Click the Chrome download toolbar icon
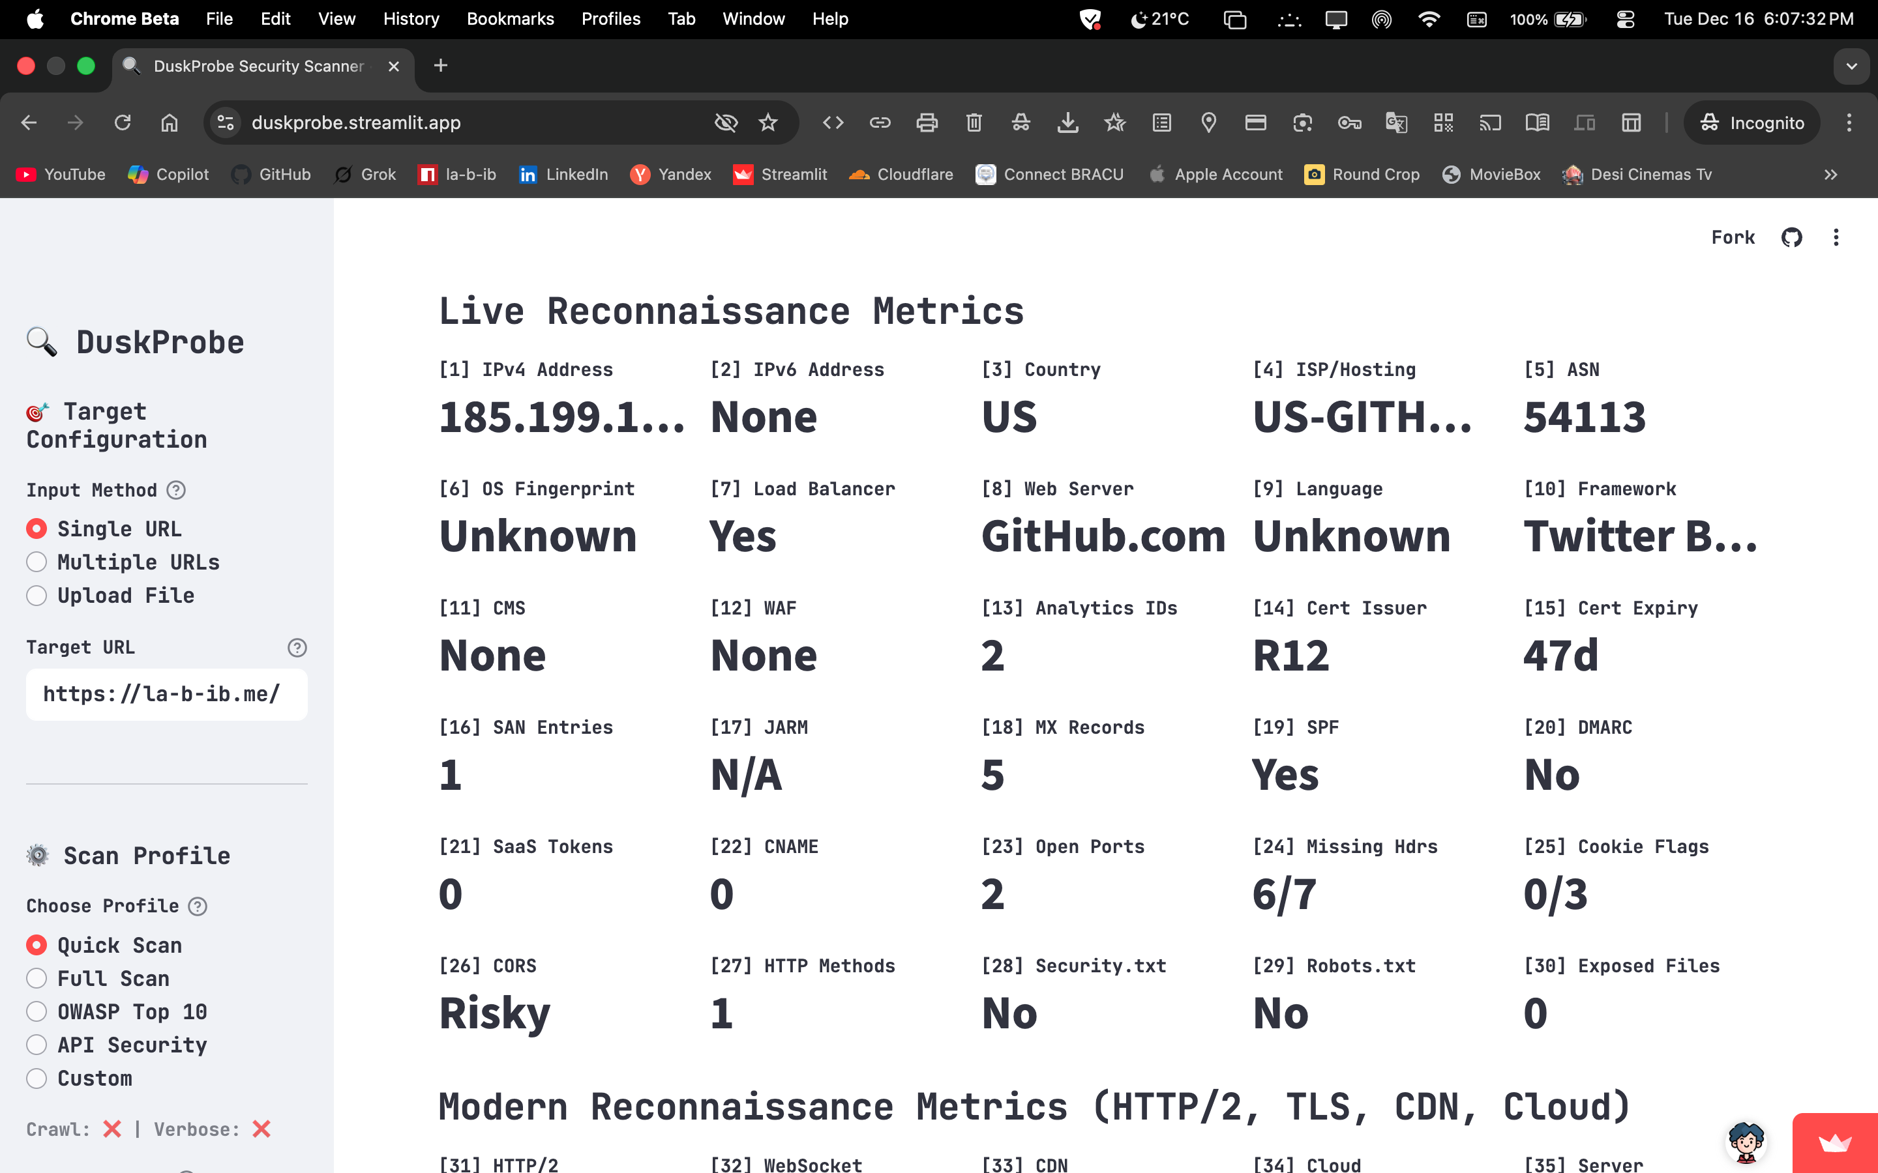 (x=1068, y=123)
